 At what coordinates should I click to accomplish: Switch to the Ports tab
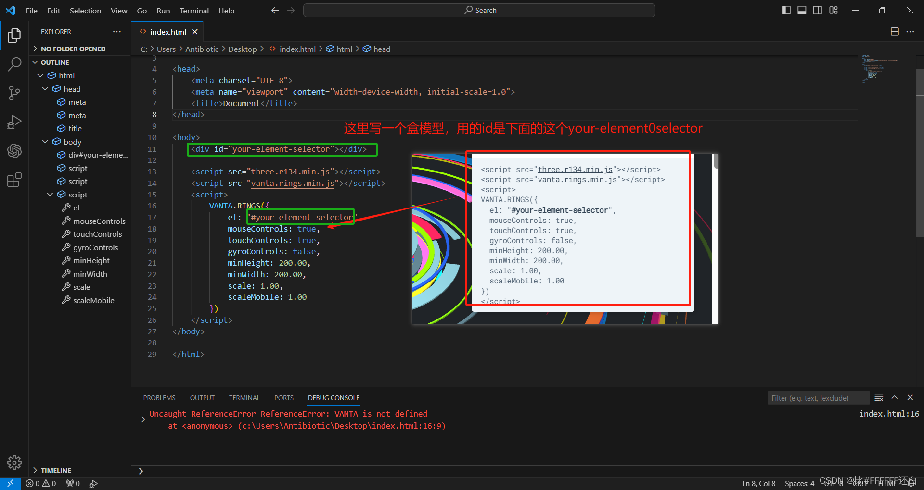point(284,398)
